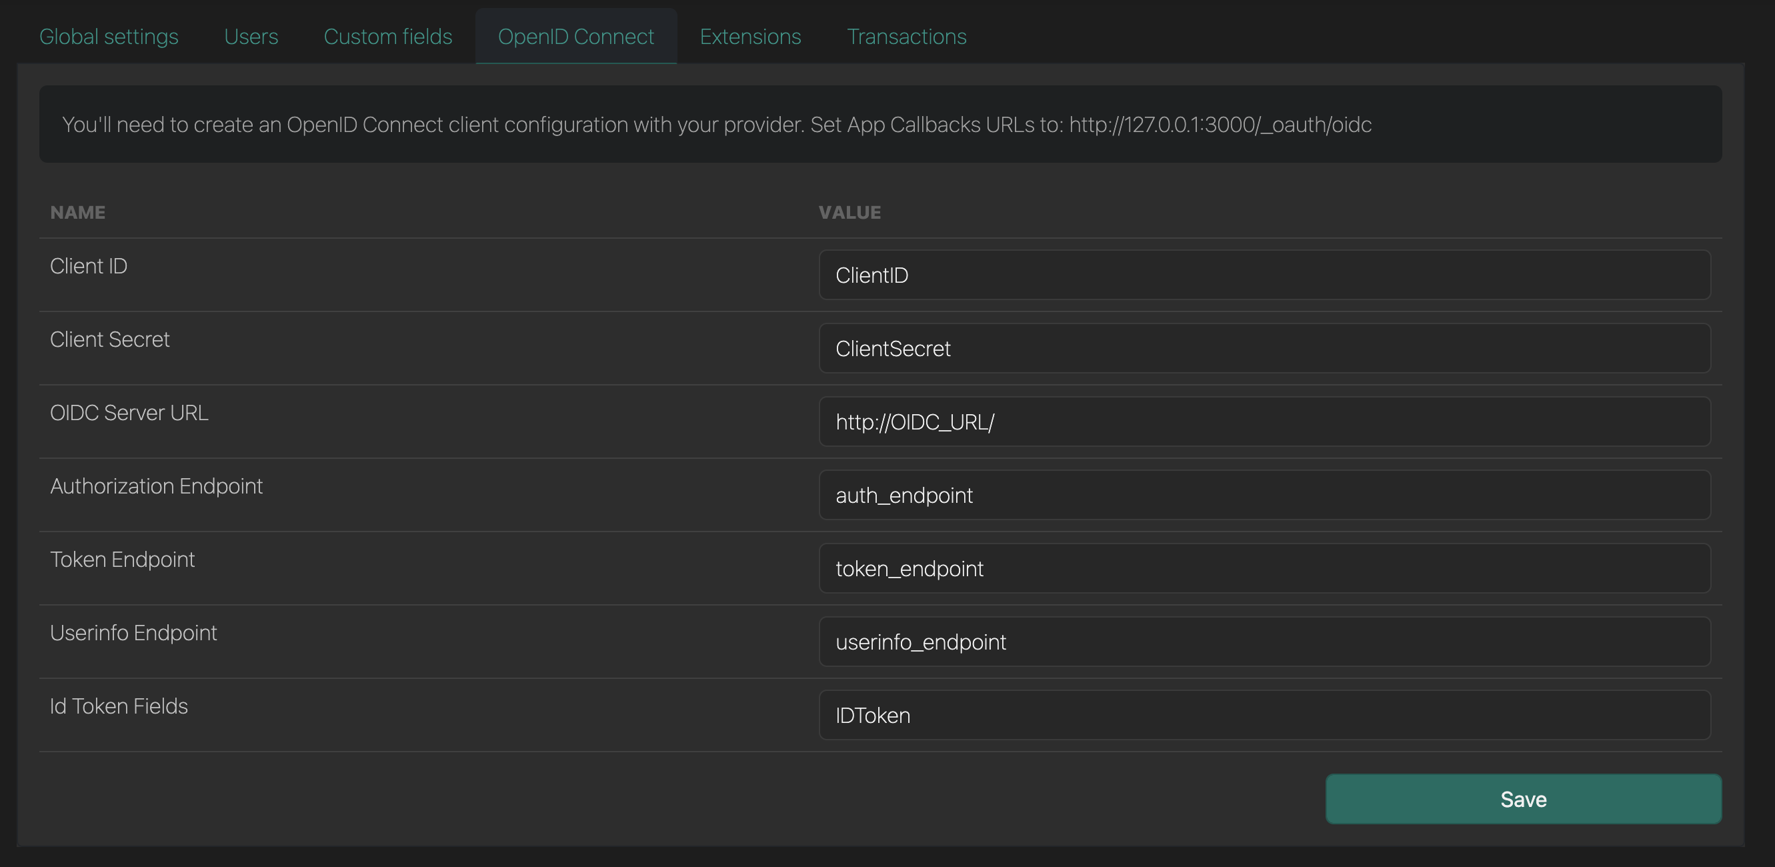This screenshot has height=867, width=1775.
Task: Click the Id Token Fields input
Action: tap(1264, 715)
